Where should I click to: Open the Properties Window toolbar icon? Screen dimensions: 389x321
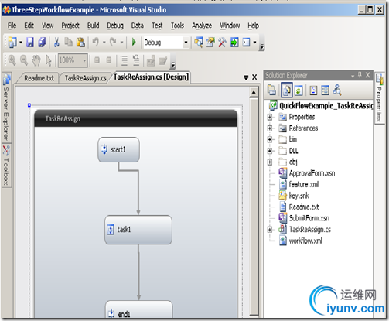(210, 43)
